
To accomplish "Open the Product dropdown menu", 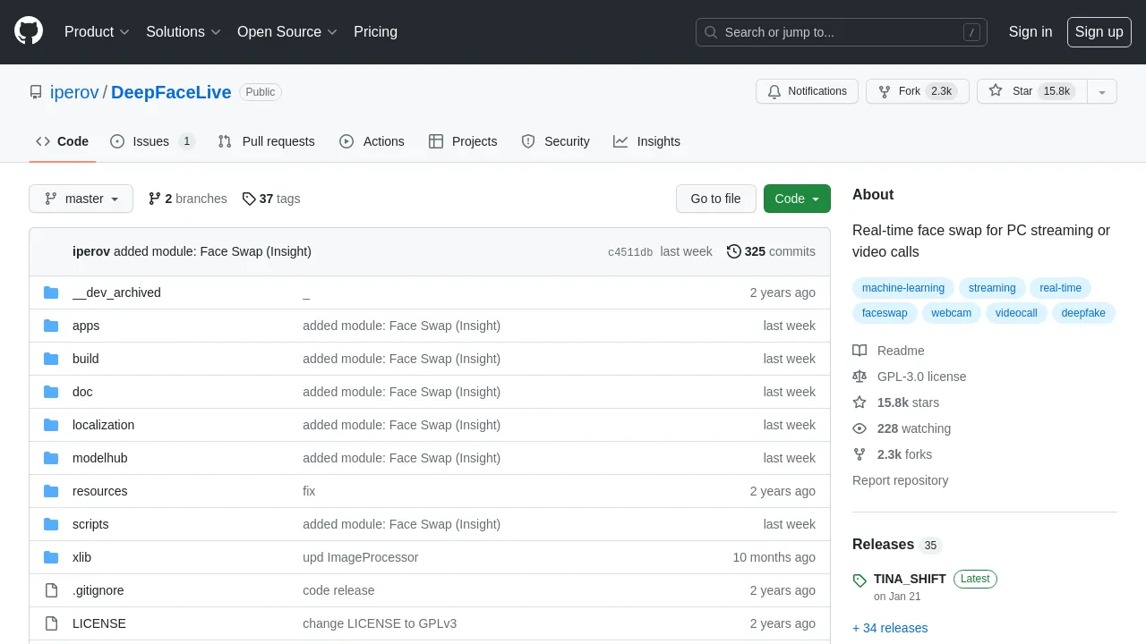I will 97,32.
